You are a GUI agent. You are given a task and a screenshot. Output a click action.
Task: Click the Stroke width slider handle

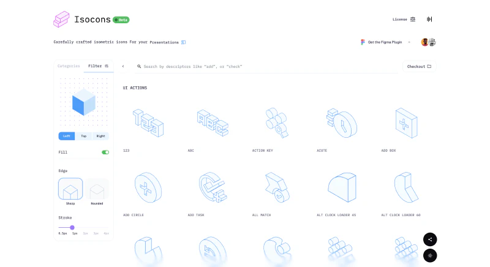[72, 227]
